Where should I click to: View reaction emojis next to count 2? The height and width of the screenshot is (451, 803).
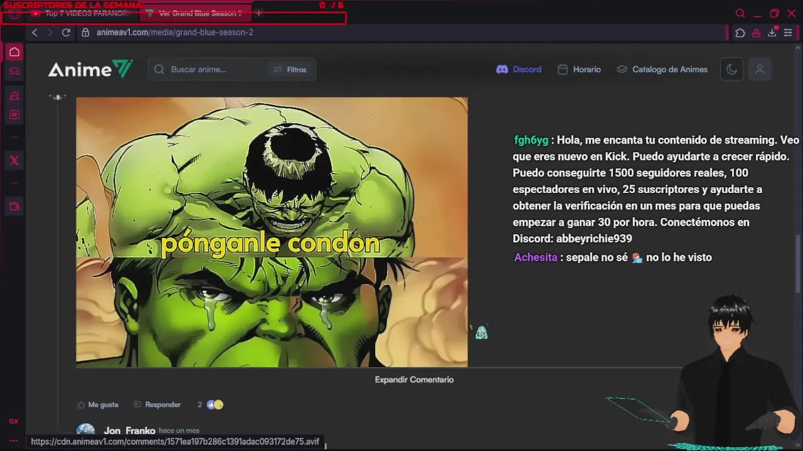pyautogui.click(x=215, y=405)
